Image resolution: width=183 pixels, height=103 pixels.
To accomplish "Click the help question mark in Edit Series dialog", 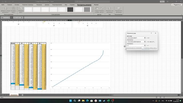I will point(151,33).
